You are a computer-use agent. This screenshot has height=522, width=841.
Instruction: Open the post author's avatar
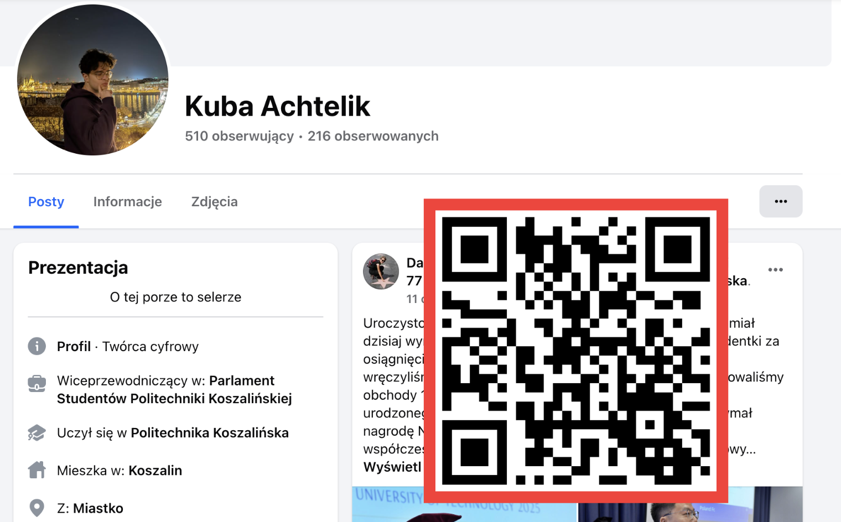[381, 272]
